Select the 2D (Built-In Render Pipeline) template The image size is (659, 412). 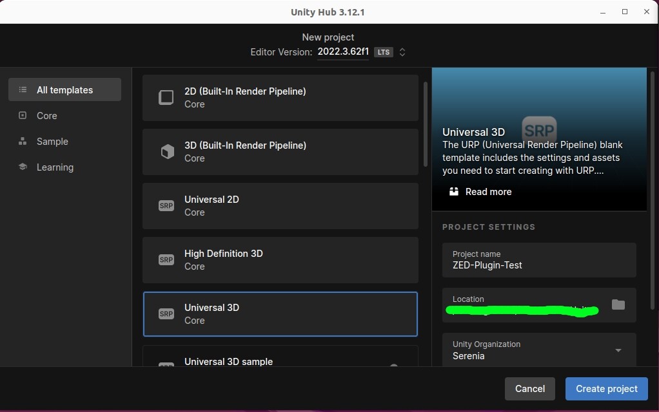tap(280, 98)
